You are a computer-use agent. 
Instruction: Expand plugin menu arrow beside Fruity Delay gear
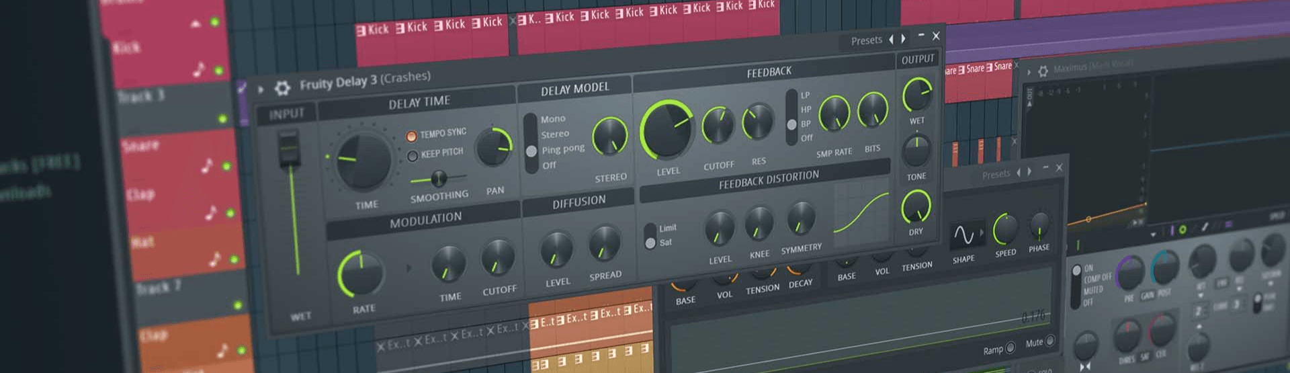261,89
